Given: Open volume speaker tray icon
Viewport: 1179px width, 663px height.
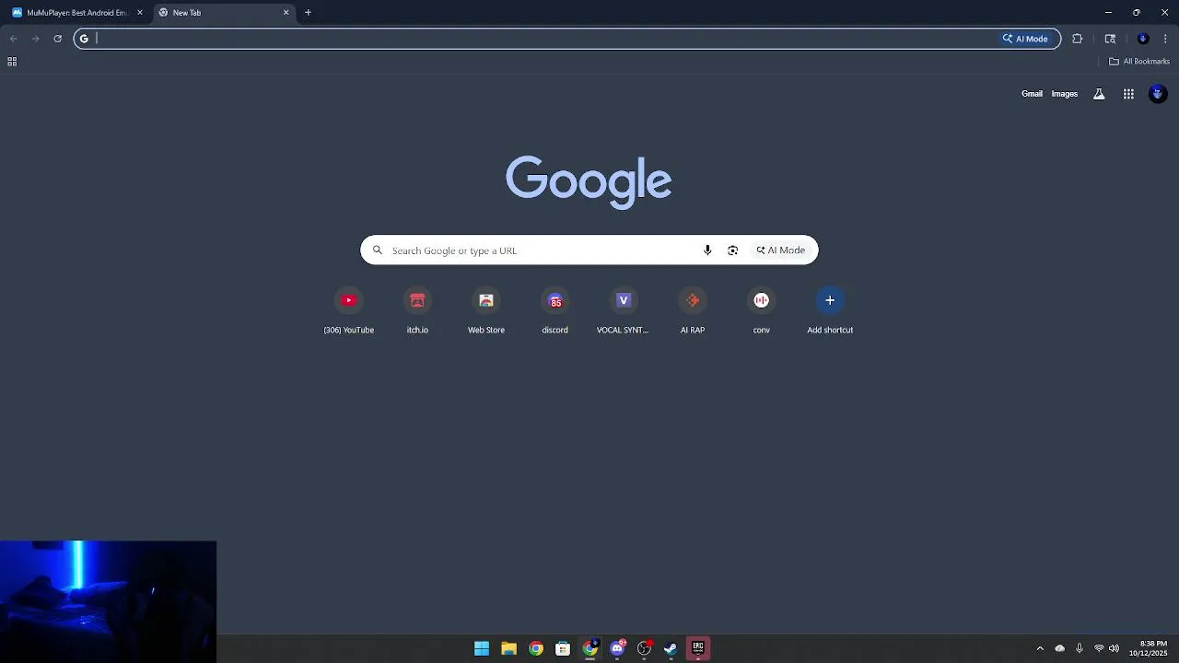Looking at the screenshot, I should 1114,648.
